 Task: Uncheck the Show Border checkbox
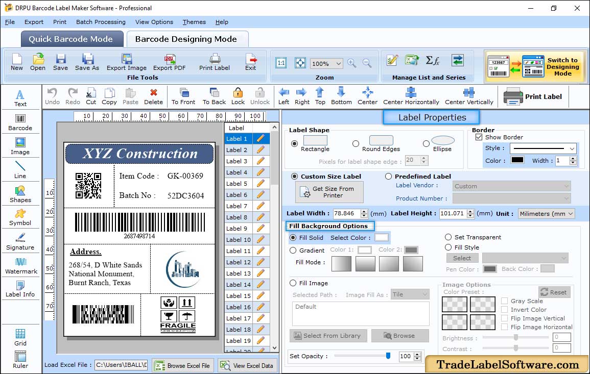click(479, 137)
